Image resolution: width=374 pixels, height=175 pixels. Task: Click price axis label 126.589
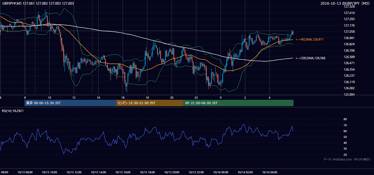coord(349,57)
